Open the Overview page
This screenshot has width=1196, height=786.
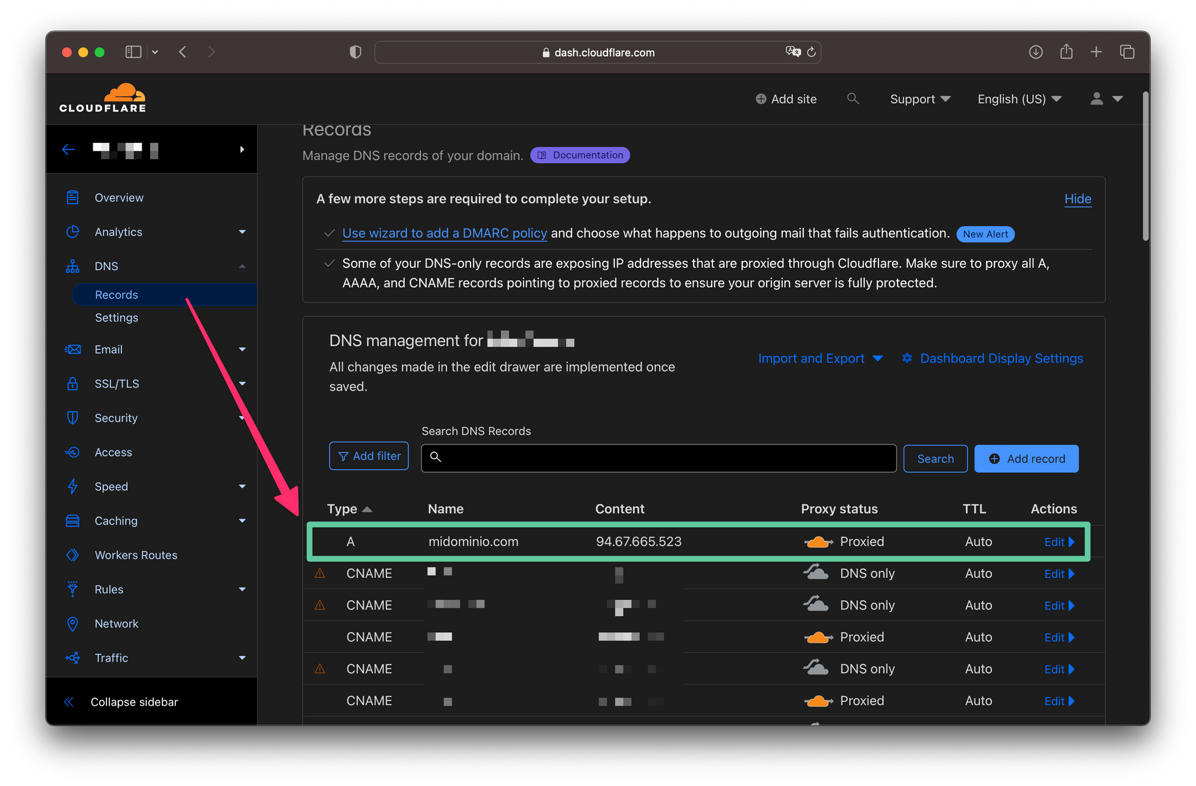point(119,197)
